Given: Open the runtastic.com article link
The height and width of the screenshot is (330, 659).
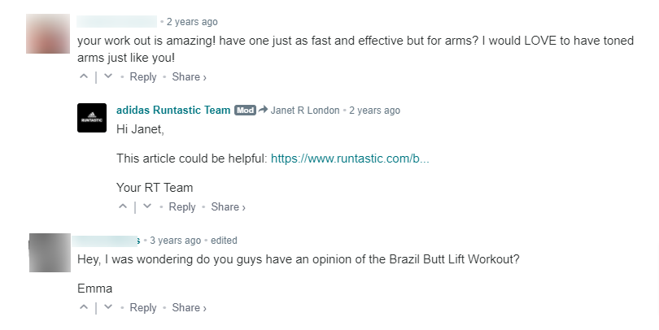Looking at the screenshot, I should [x=349, y=158].
